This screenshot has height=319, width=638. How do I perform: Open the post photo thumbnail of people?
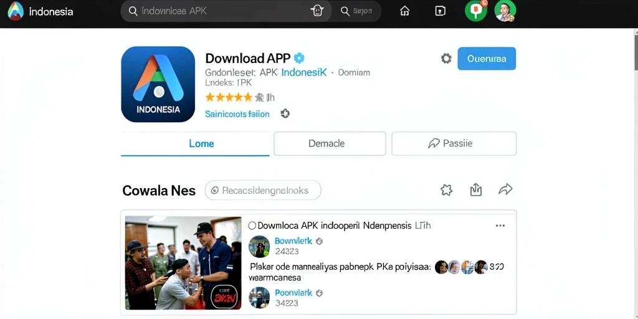tap(183, 263)
